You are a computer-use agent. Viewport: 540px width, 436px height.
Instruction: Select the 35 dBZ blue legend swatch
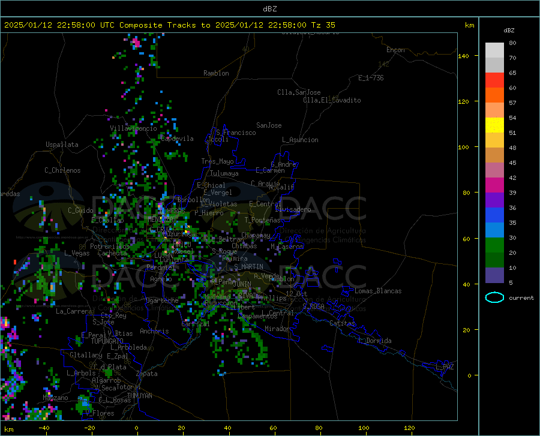pos(494,215)
